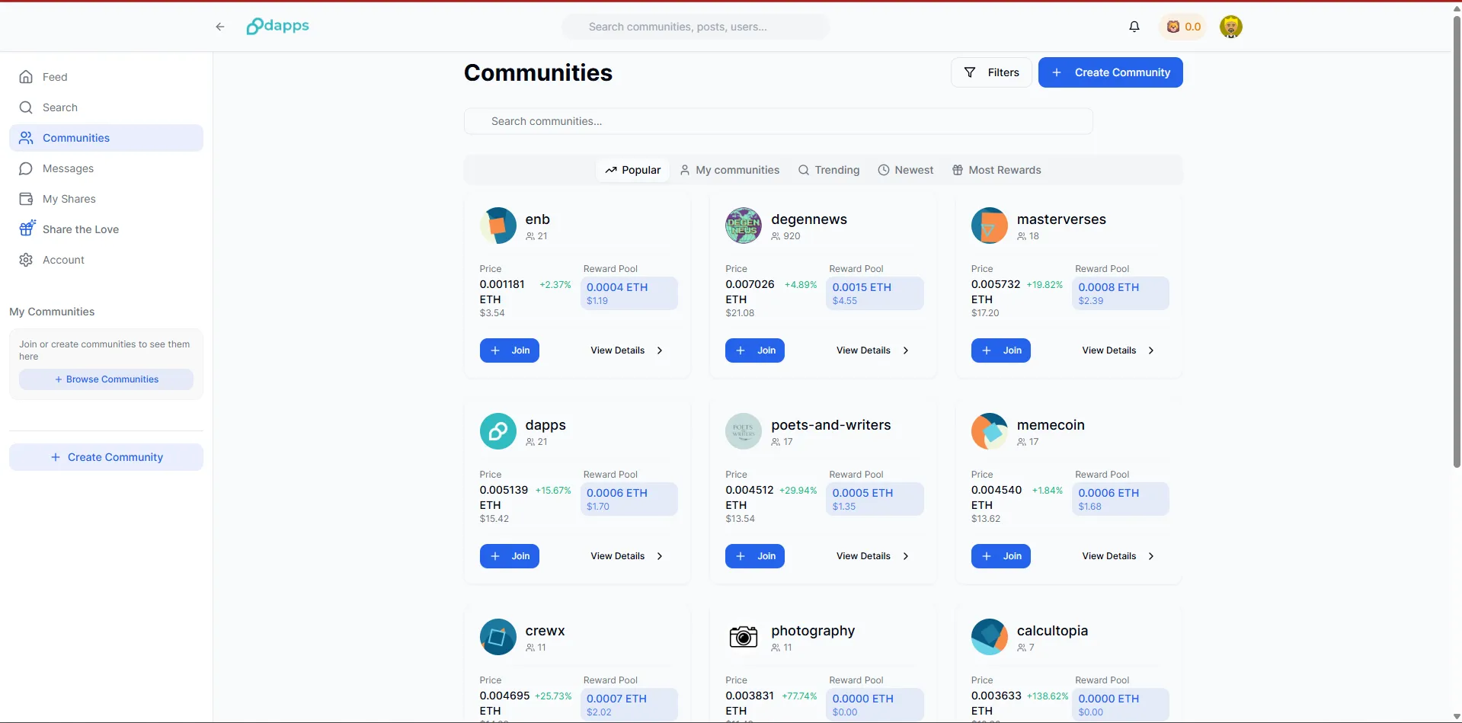1462x723 pixels.
Task: Click the enb community avatar
Action: [498, 226]
